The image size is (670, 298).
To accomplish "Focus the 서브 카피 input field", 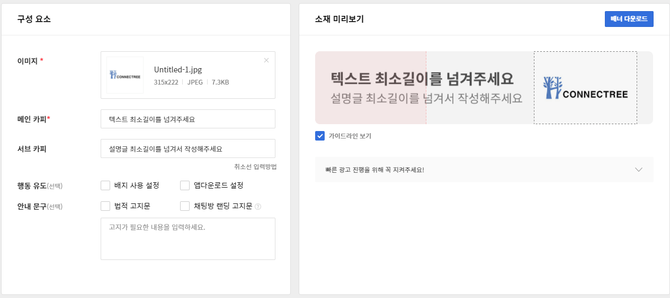I will tap(188, 148).
